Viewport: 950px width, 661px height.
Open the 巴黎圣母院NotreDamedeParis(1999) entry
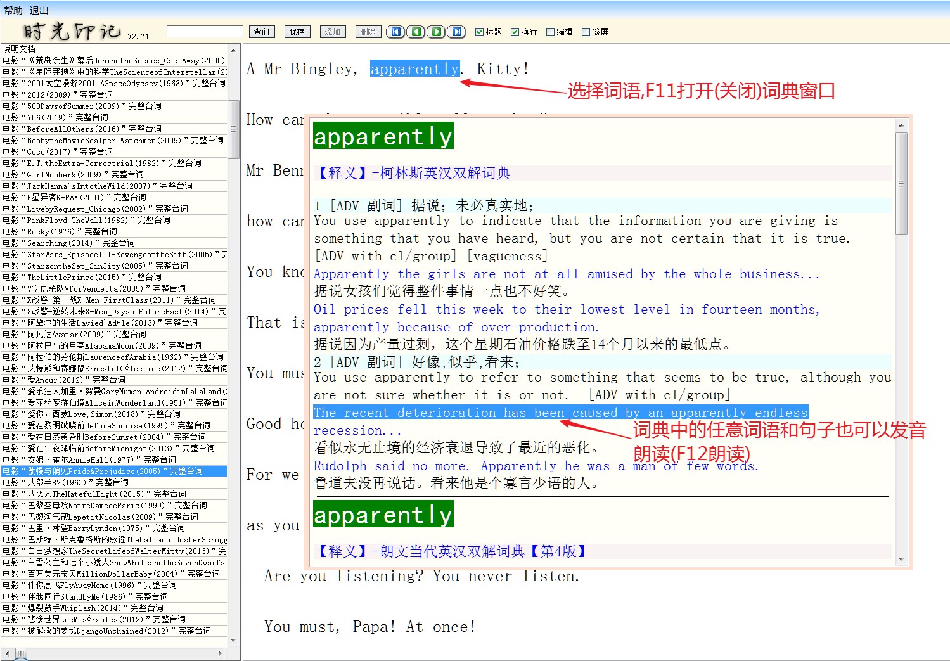pyautogui.click(x=114, y=505)
